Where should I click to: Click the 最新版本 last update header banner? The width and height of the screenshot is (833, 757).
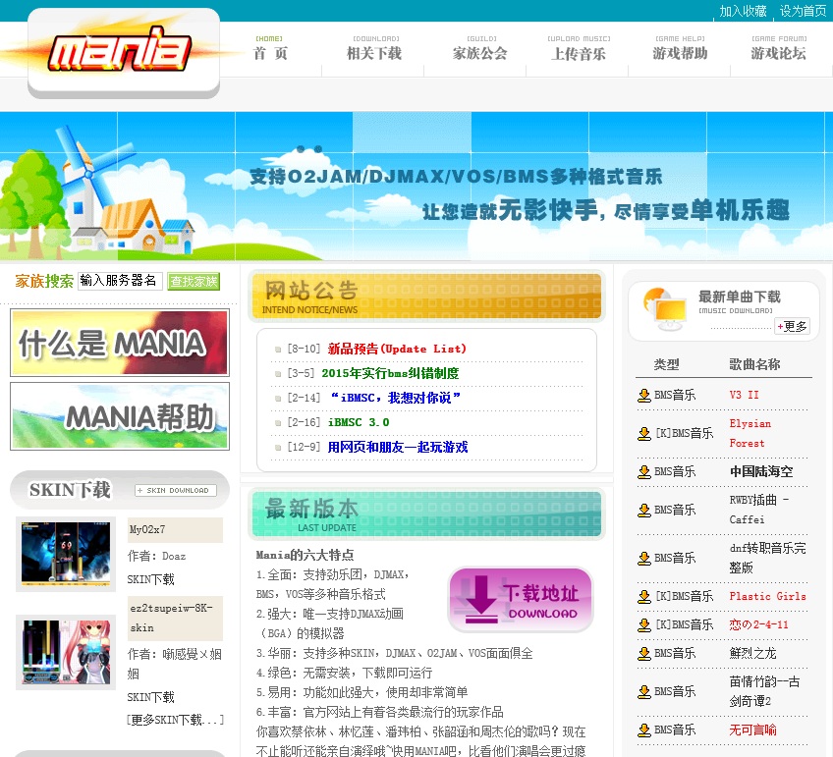pyautogui.click(x=426, y=514)
